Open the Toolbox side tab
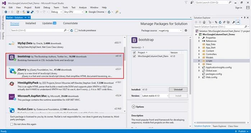251x133 pixels. pos(3,35)
